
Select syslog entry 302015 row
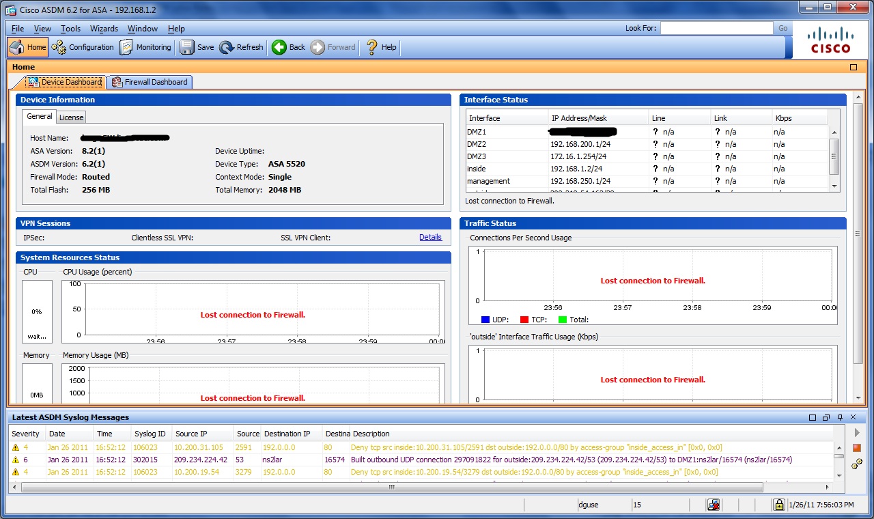[x=421, y=460]
